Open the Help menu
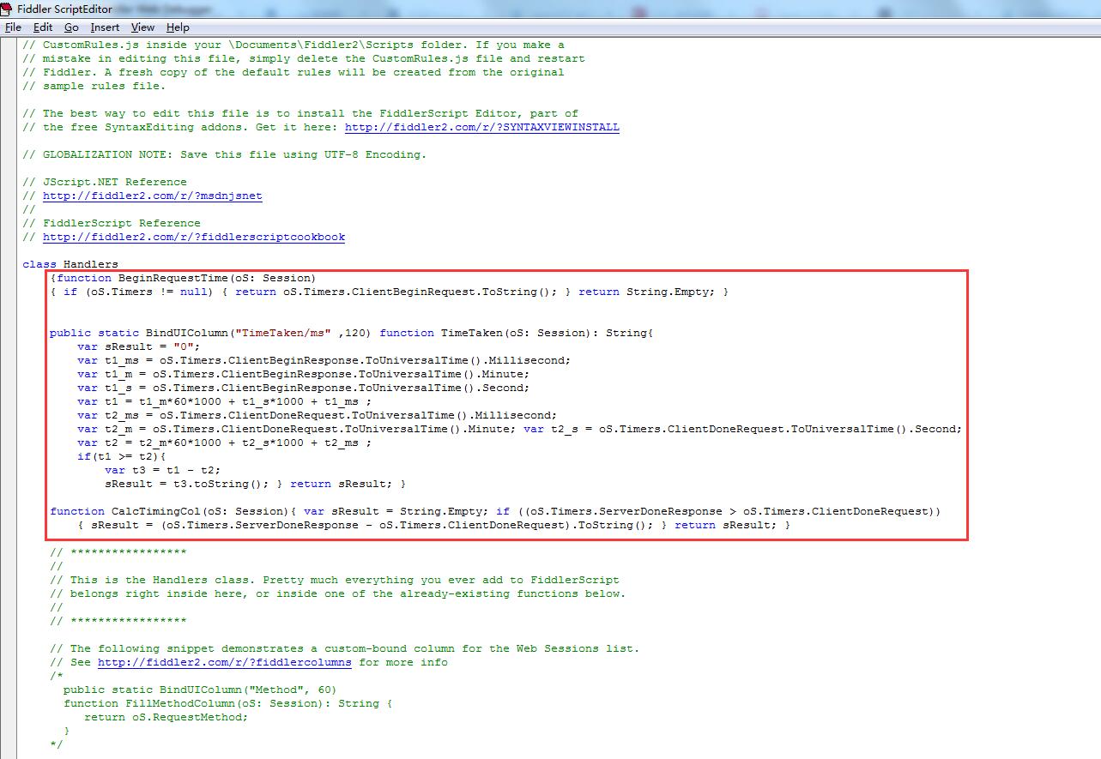The image size is (1101, 759). (178, 27)
